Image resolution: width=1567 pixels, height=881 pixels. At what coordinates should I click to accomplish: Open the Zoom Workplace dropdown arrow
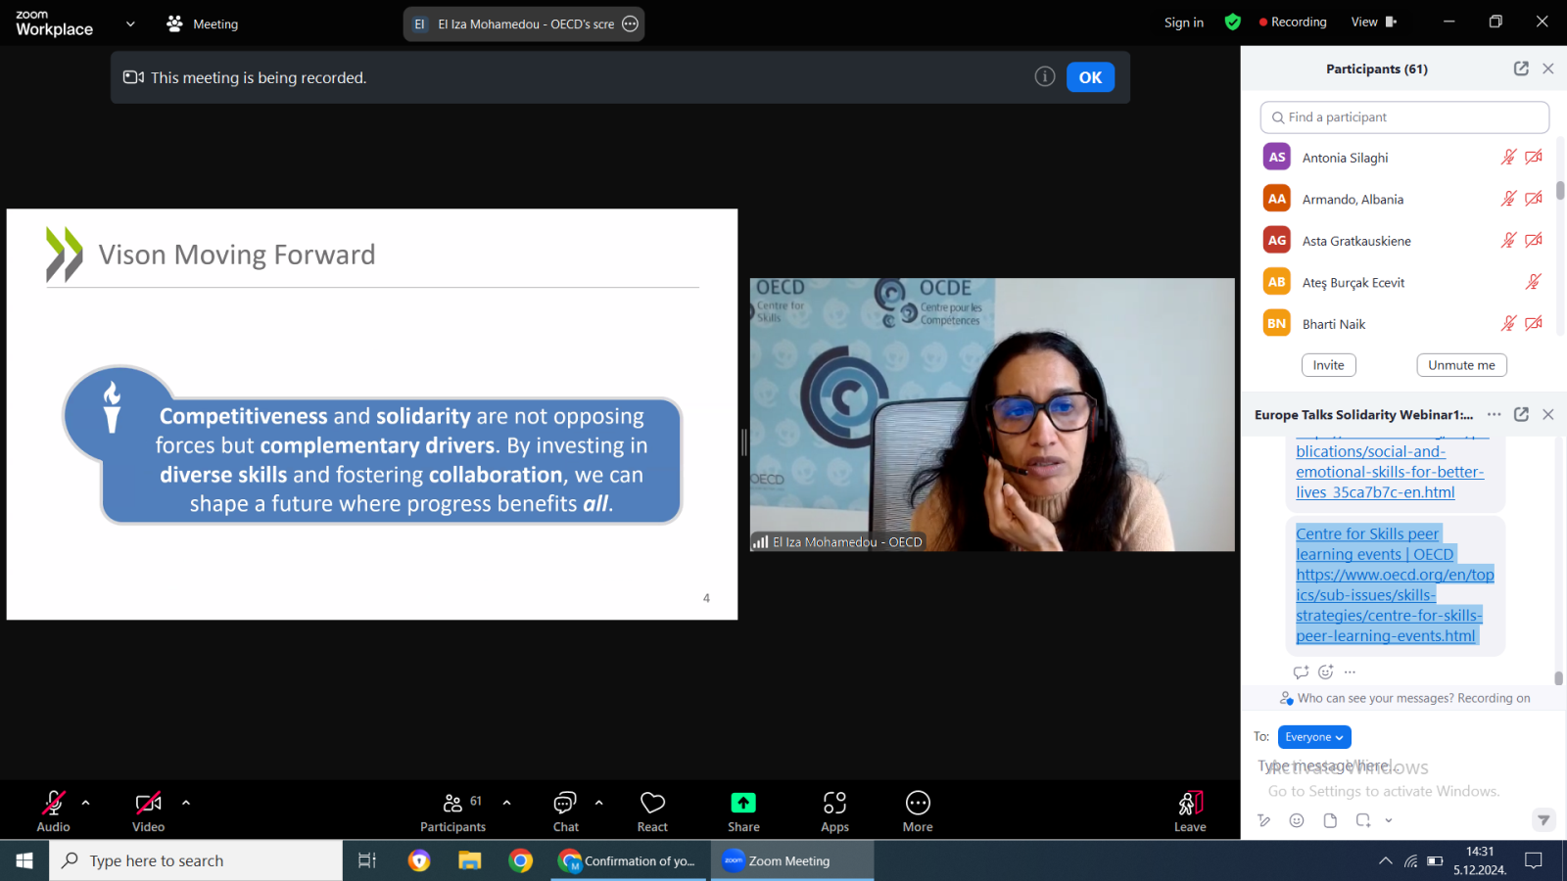[130, 23]
